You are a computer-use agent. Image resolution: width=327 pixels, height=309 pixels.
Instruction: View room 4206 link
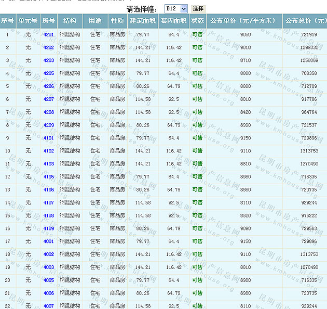tap(49, 86)
